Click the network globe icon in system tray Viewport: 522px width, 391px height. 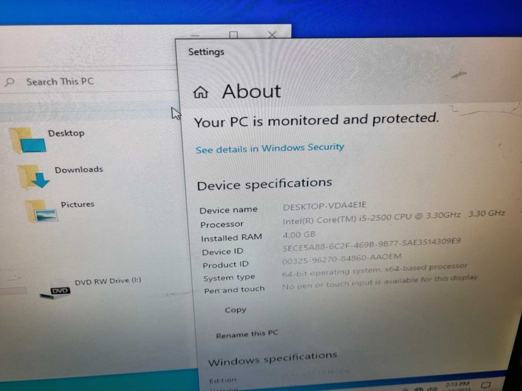point(418,389)
